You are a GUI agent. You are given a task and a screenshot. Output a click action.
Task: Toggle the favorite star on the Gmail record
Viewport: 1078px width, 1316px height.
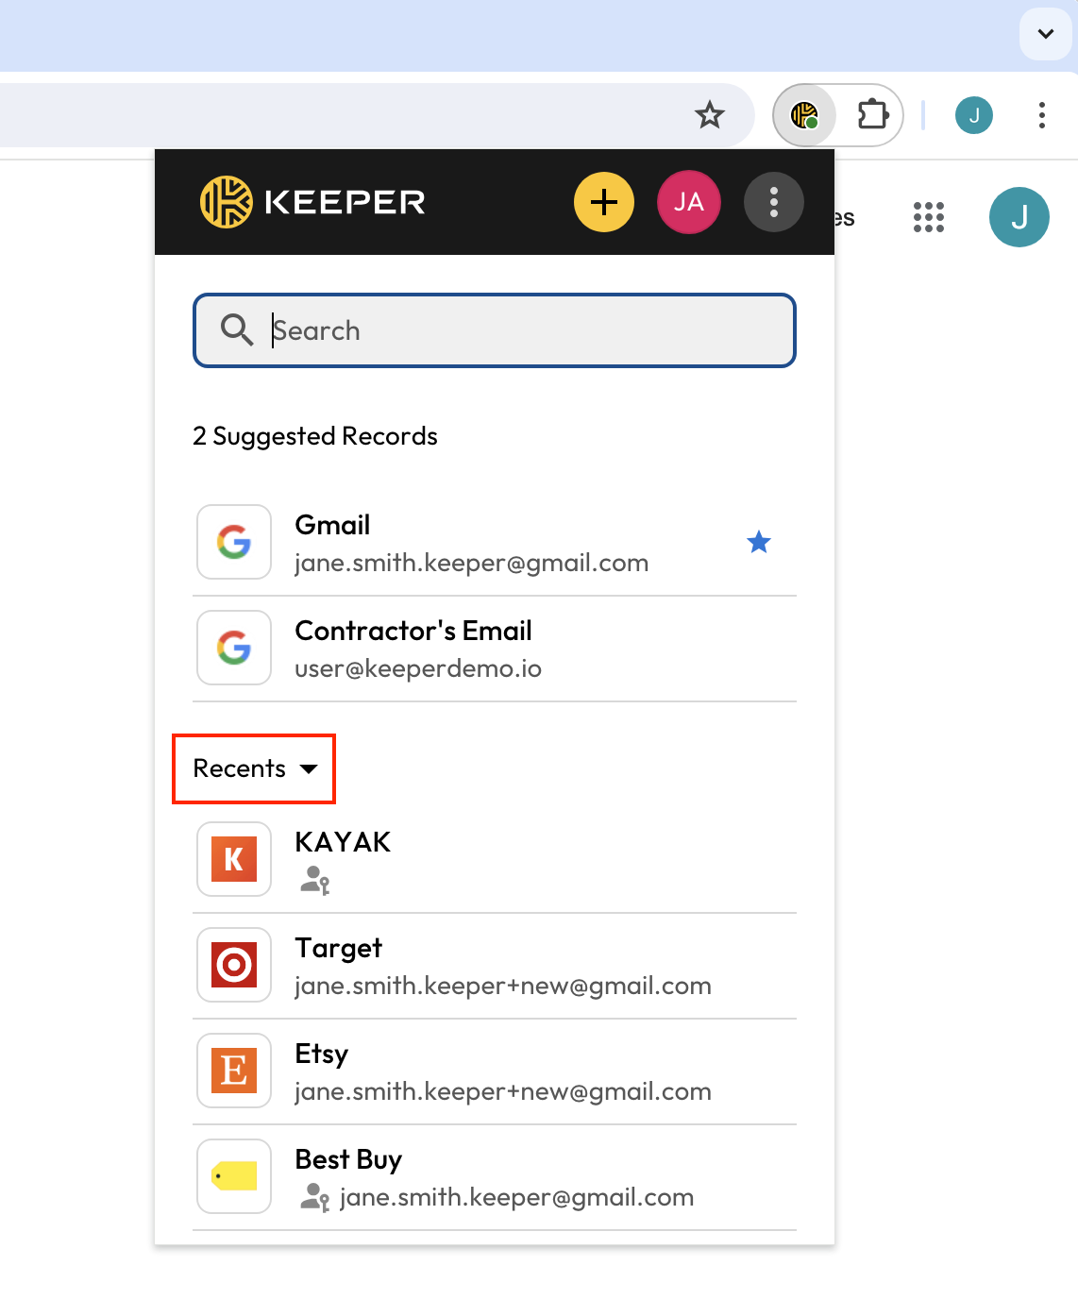(x=759, y=542)
